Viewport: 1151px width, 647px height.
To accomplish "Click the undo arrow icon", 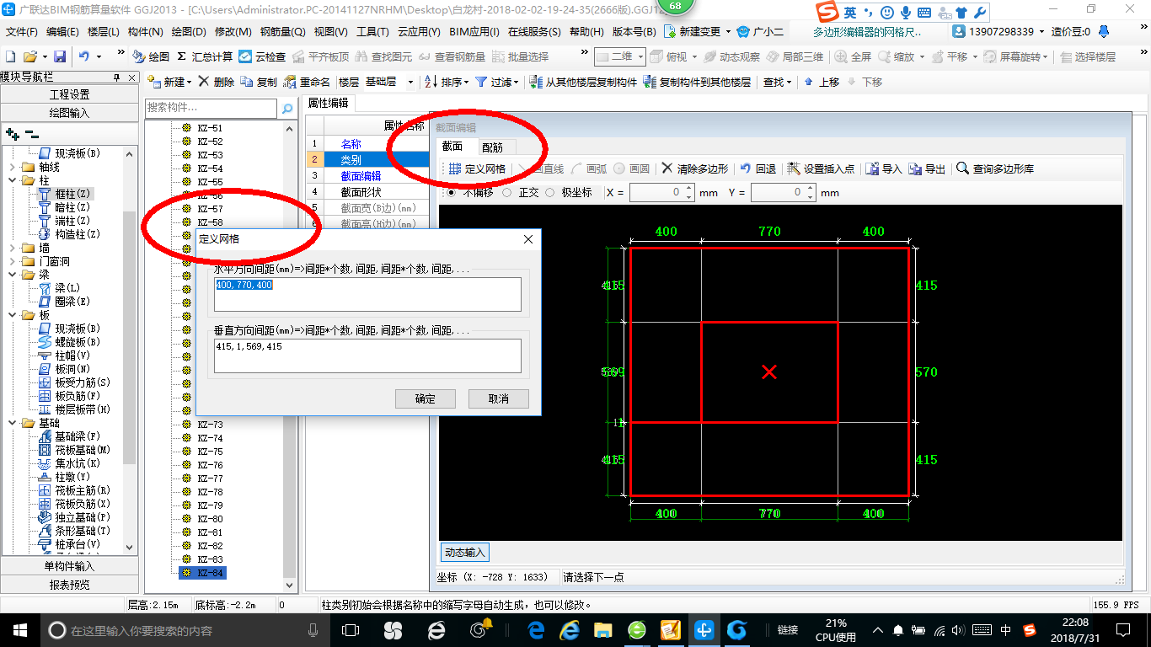I will click(x=84, y=56).
